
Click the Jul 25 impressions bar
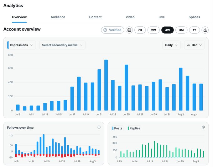click(126, 88)
